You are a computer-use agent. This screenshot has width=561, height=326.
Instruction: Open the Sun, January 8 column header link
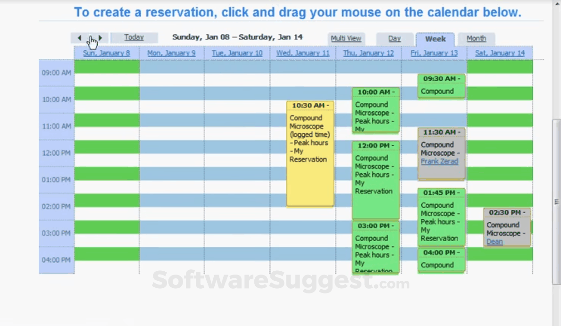coord(106,53)
